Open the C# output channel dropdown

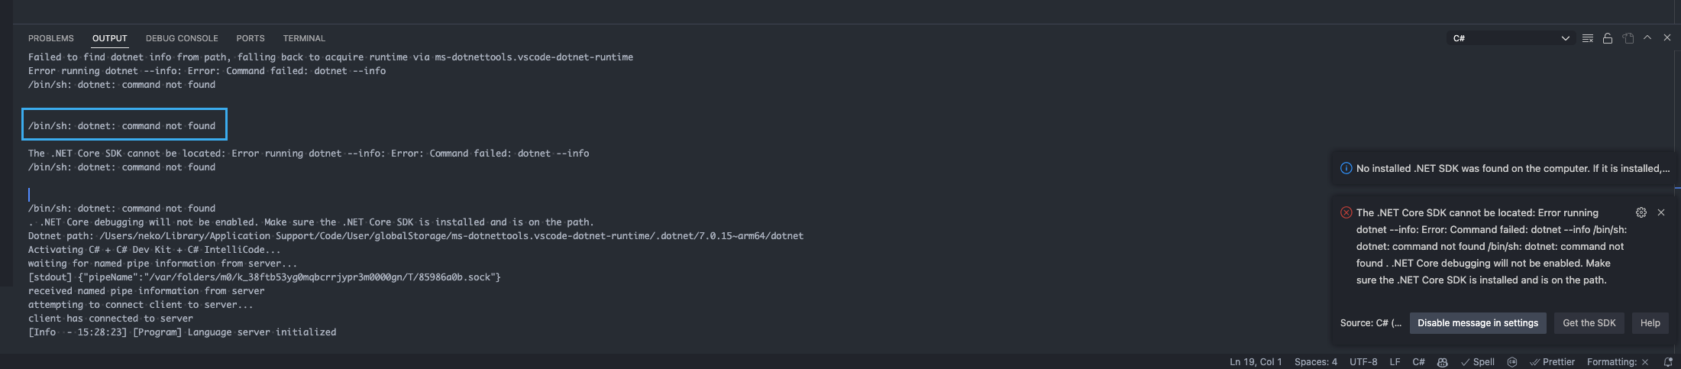(1511, 38)
